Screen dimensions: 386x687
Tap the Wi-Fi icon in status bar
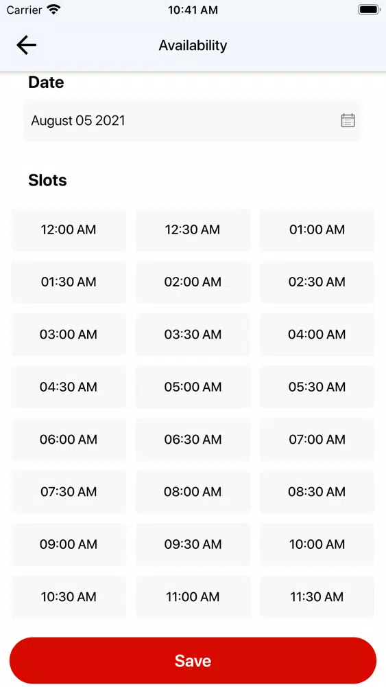[54, 10]
